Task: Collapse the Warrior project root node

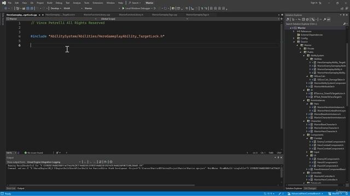Action: point(290,28)
